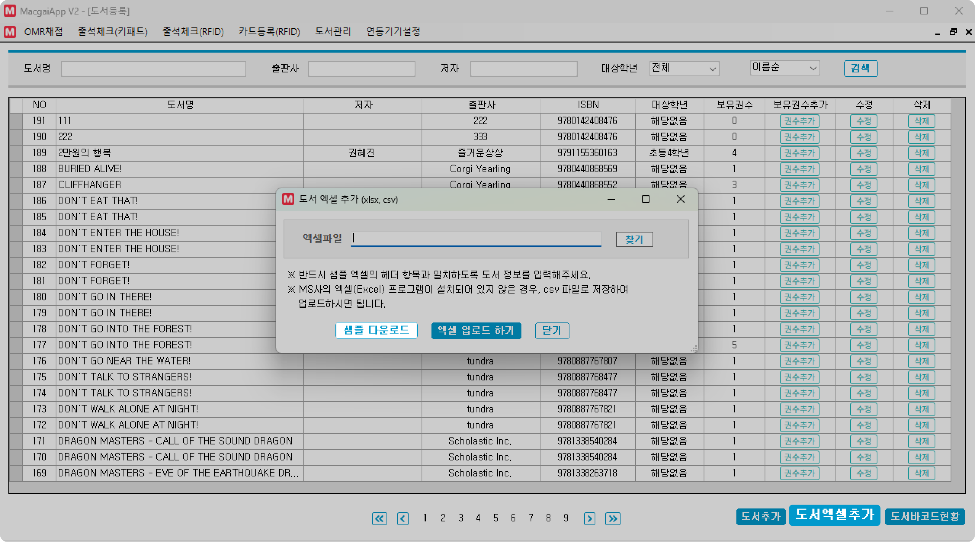This screenshot has height=542, width=975.
Task: Open the 출석체크(키패드) menu
Action: pos(112,32)
